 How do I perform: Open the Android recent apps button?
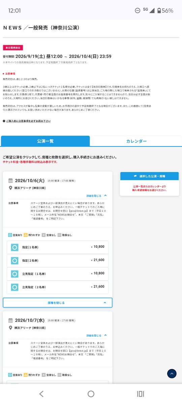click(x=141, y=394)
